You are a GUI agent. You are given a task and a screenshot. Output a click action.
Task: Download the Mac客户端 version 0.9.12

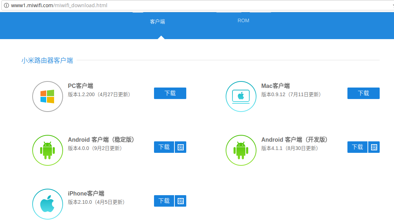tap(364, 93)
